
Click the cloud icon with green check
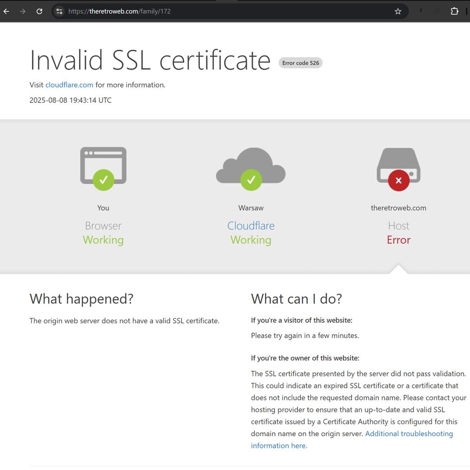coord(251,168)
